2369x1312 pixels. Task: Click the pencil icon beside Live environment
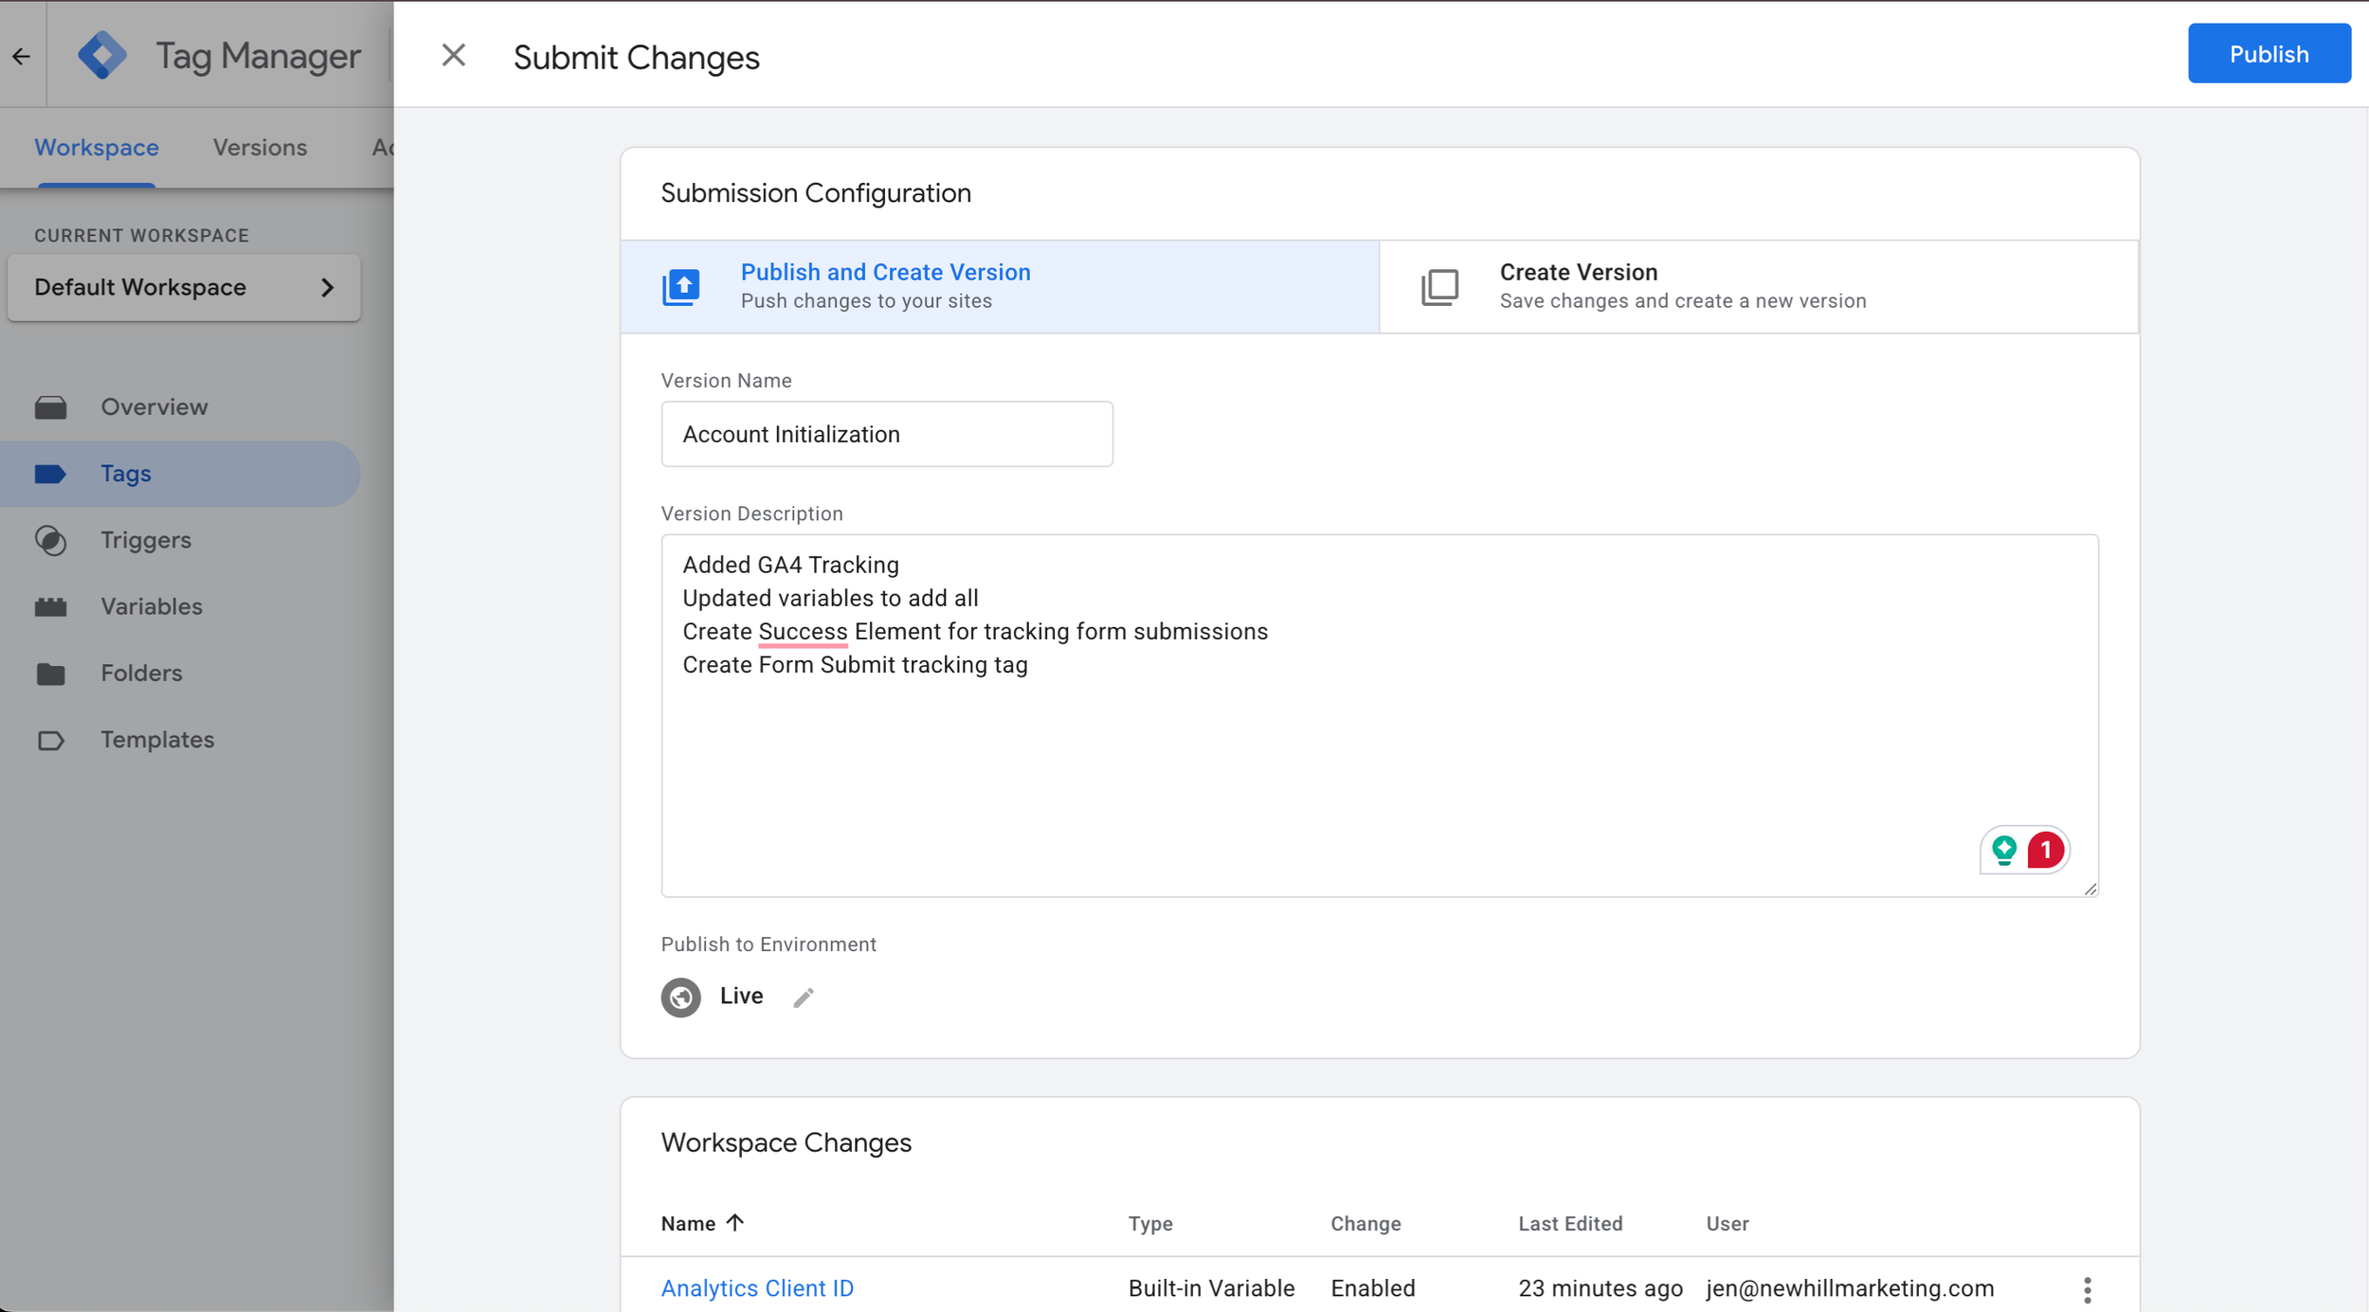point(803,997)
